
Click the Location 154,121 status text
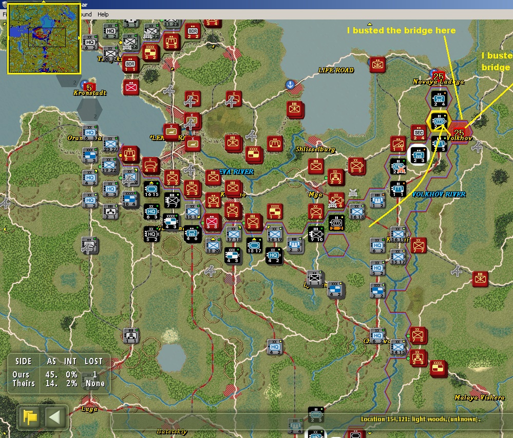coord(421,419)
